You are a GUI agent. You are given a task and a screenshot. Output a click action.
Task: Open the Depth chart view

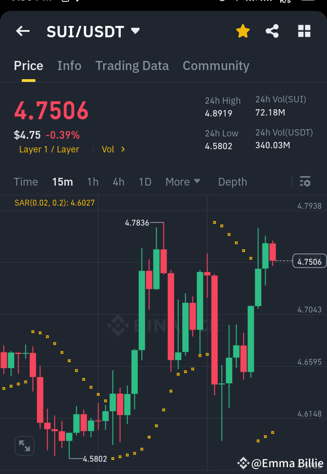[232, 182]
